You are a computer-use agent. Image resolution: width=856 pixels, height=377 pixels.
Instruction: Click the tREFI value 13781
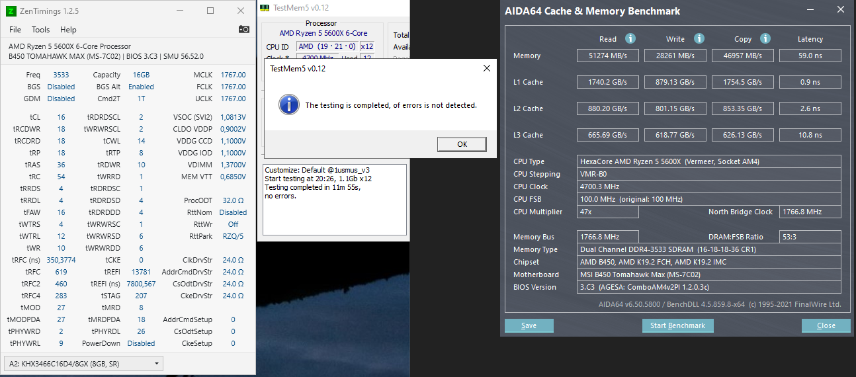click(x=141, y=272)
